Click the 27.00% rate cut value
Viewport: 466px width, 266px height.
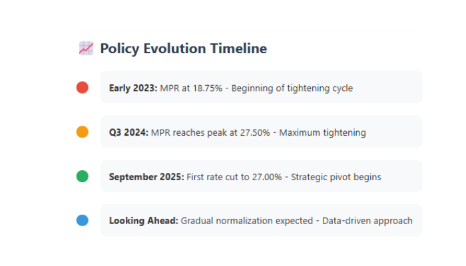pyautogui.click(x=270, y=177)
